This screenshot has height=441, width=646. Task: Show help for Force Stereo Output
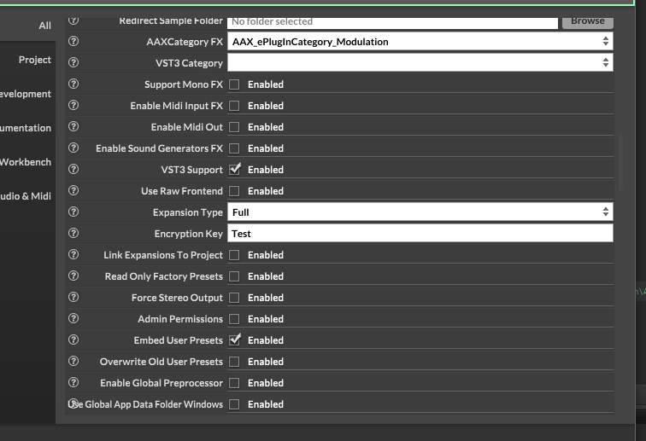(x=73, y=297)
